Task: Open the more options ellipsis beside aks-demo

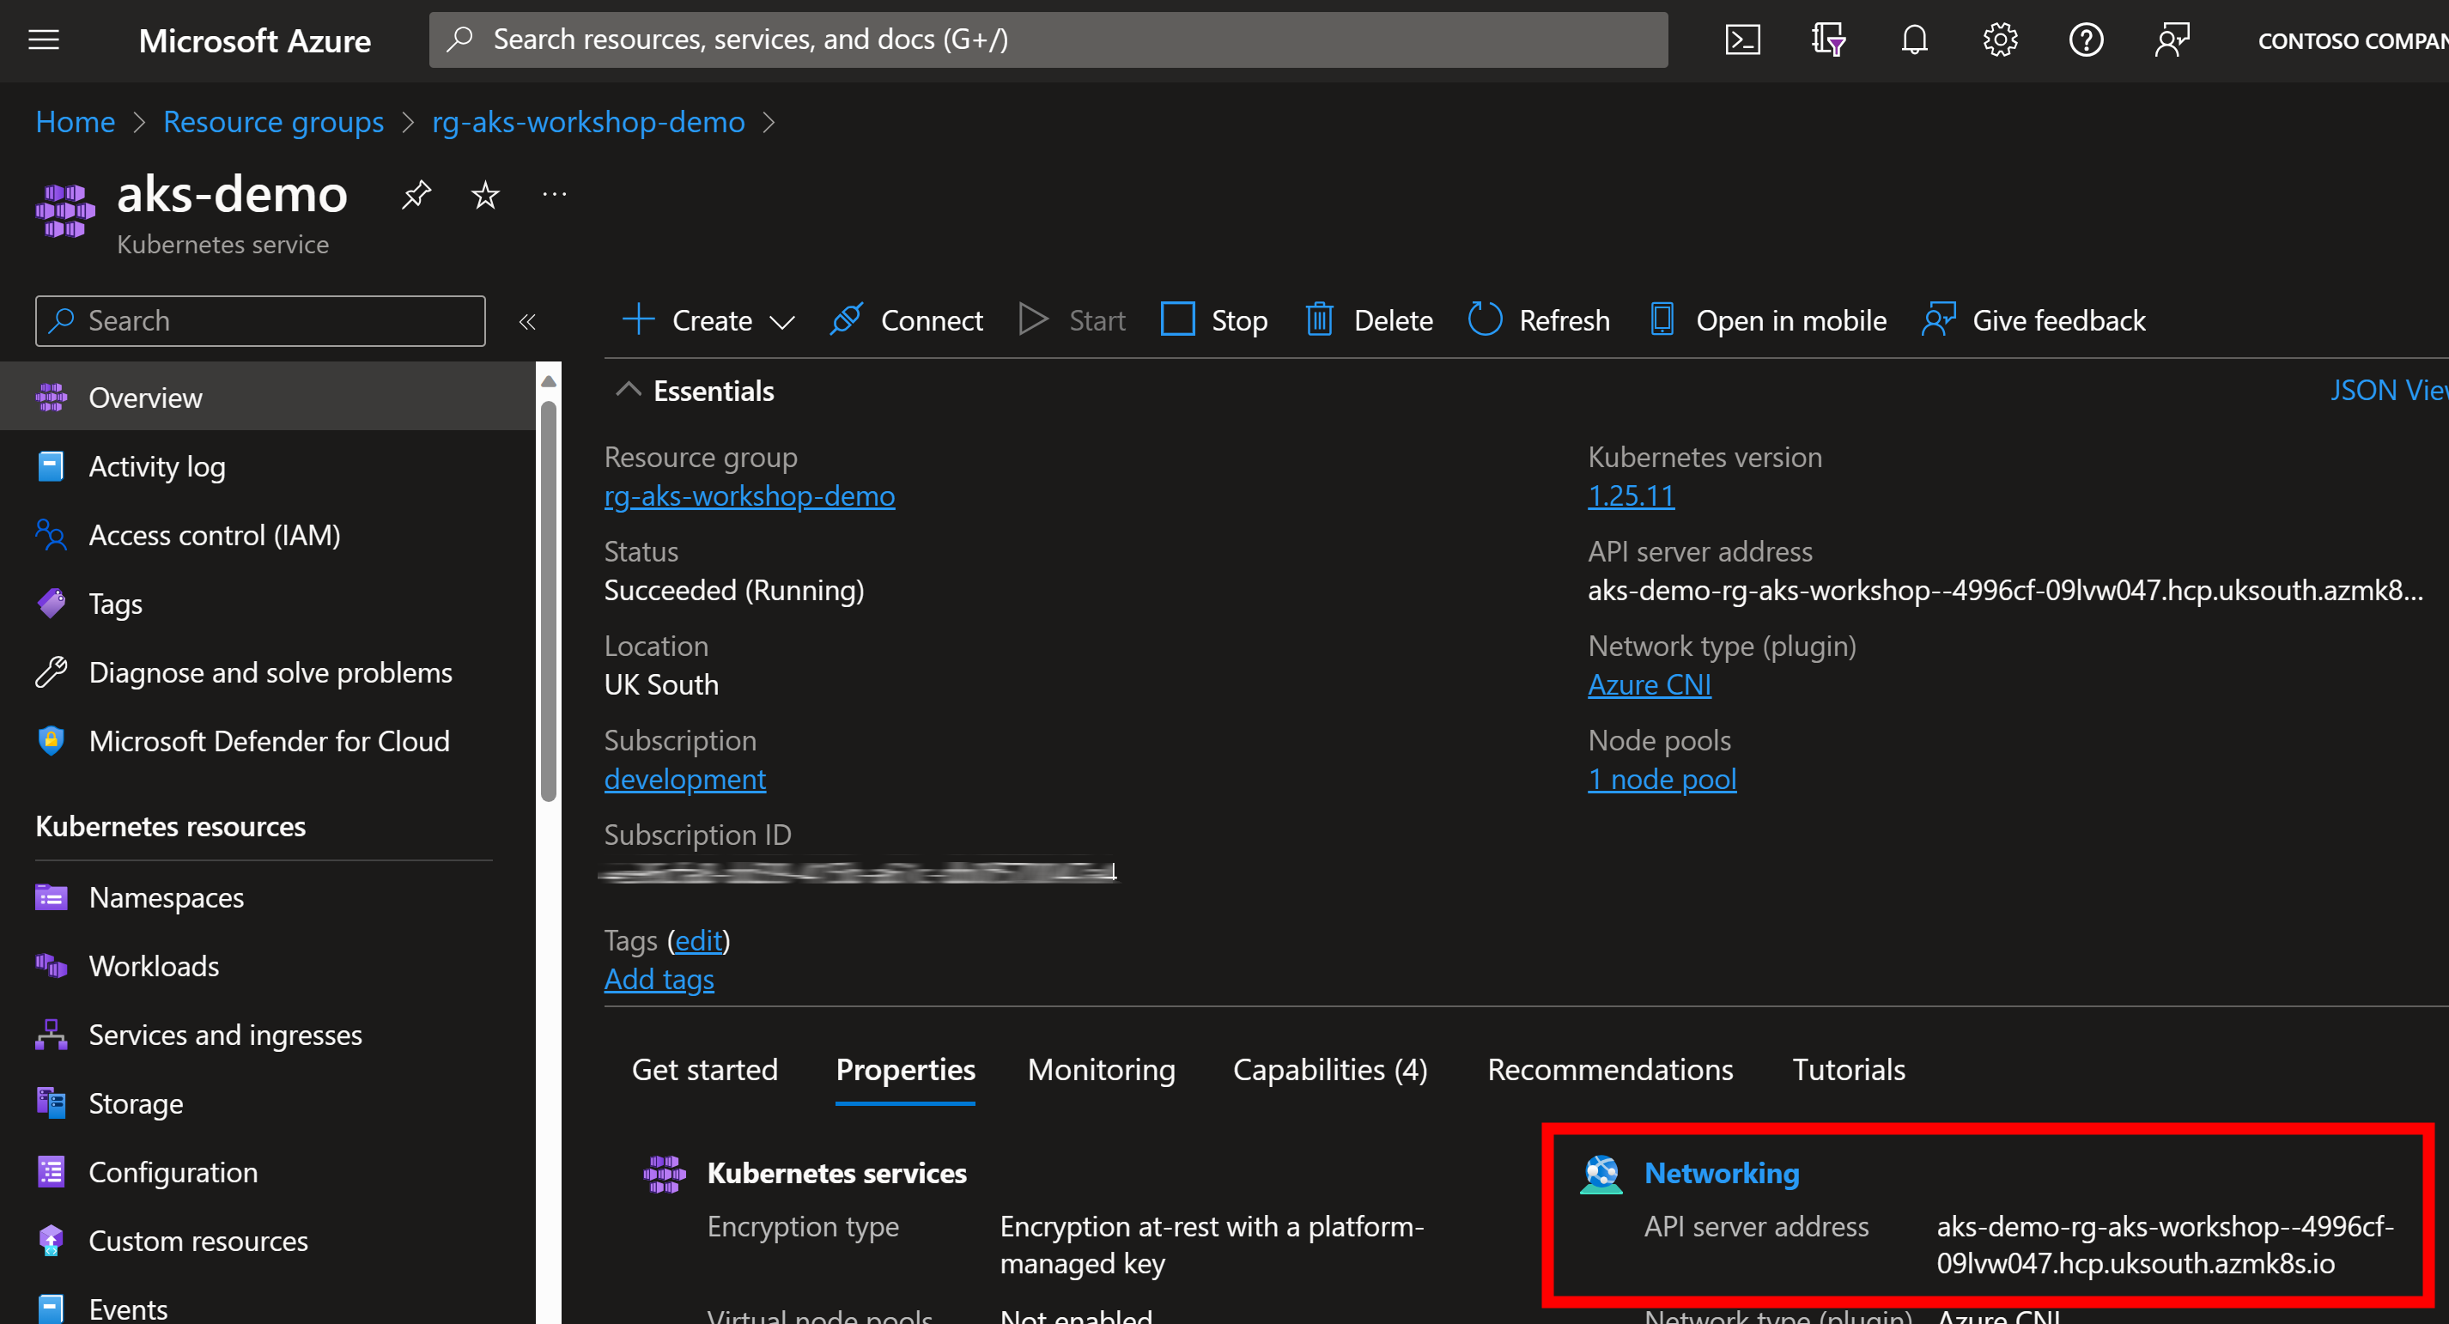Action: [554, 195]
